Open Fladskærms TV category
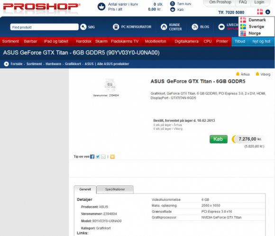Viewport: 275px width, 236px height. tap(125, 41)
